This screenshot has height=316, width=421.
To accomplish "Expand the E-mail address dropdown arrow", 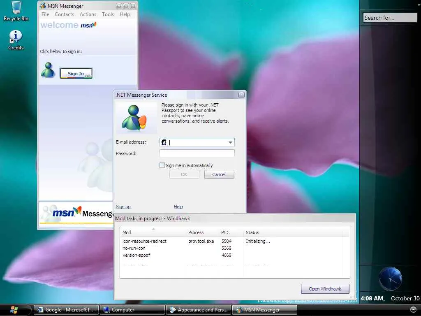I will click(x=230, y=142).
